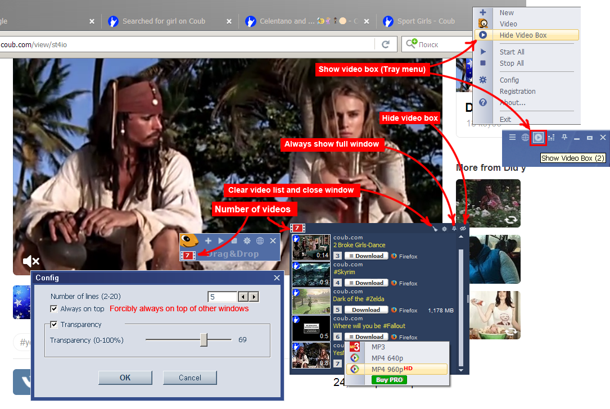Viewport: 610px width, 409px height.
Task: Click the number 3 badge for 2 Broke Girls-Dance
Action: point(338,256)
